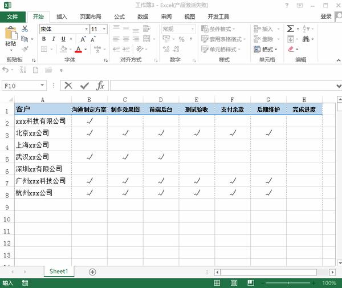Click the Increase Decimal icon

[x=166, y=49]
